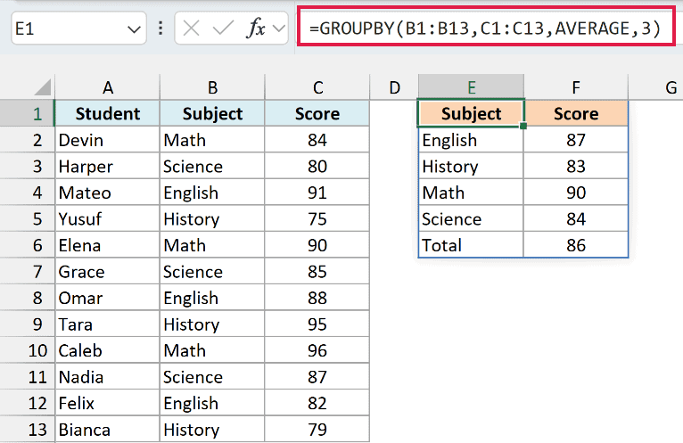Click the Total average value 86
This screenshot has width=683, height=443.
576,245
